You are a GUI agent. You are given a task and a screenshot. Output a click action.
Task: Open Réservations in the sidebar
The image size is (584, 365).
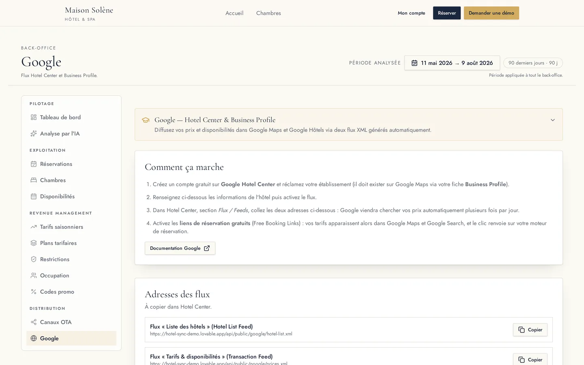click(x=71, y=164)
